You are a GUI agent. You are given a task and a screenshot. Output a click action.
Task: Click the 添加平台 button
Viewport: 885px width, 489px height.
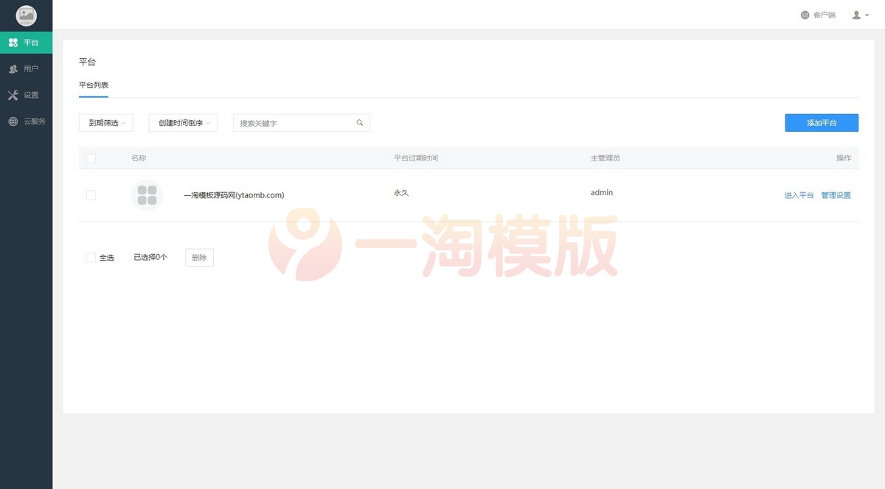(822, 122)
